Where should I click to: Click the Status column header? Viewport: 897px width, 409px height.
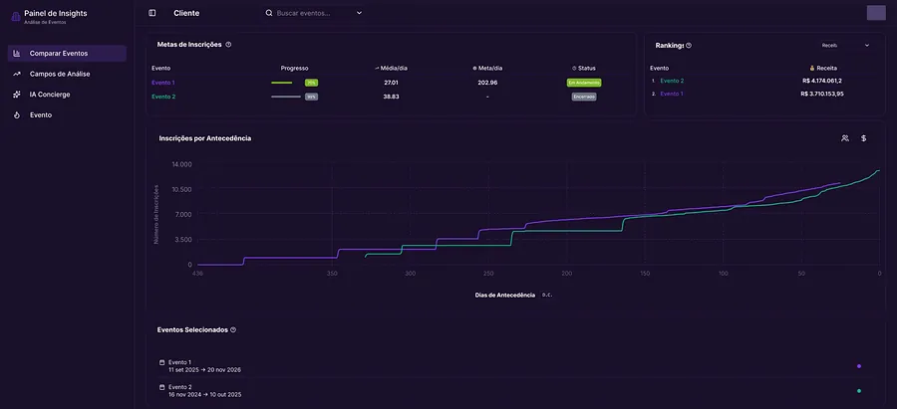click(x=584, y=68)
